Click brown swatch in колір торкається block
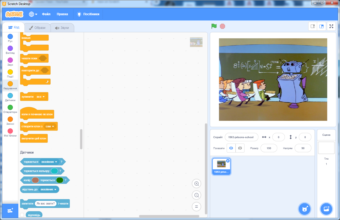 click(35, 180)
